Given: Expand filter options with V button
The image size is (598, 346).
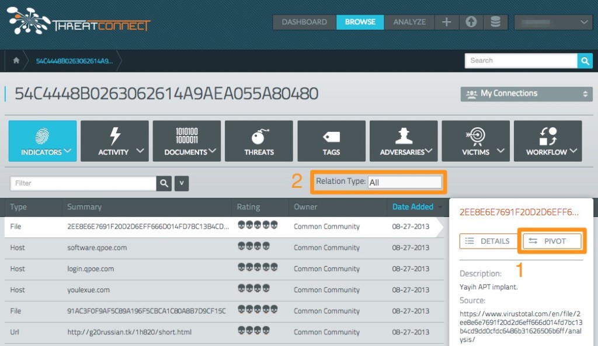Looking at the screenshot, I should point(182,183).
